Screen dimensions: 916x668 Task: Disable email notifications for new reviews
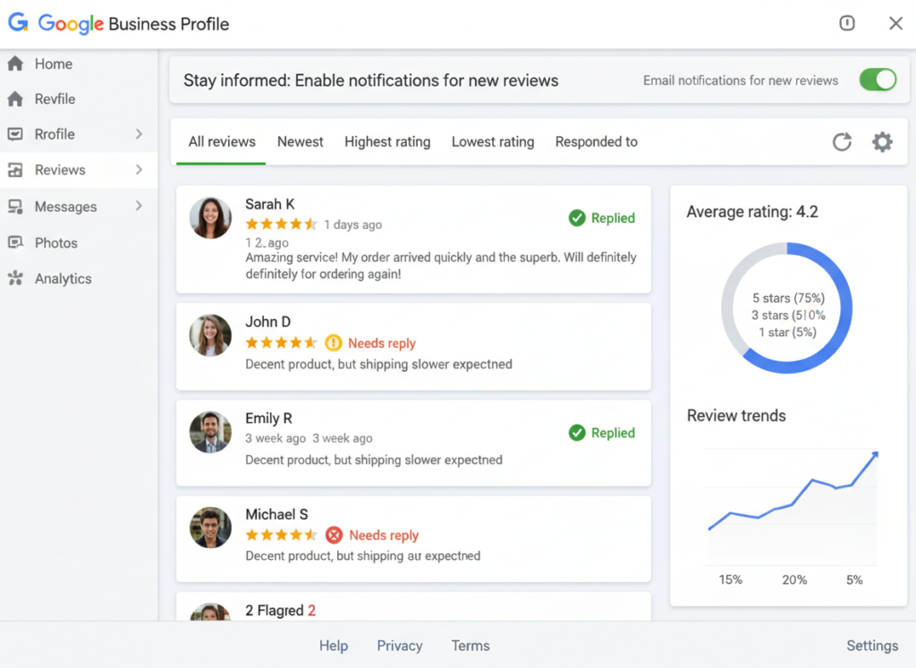[878, 80]
